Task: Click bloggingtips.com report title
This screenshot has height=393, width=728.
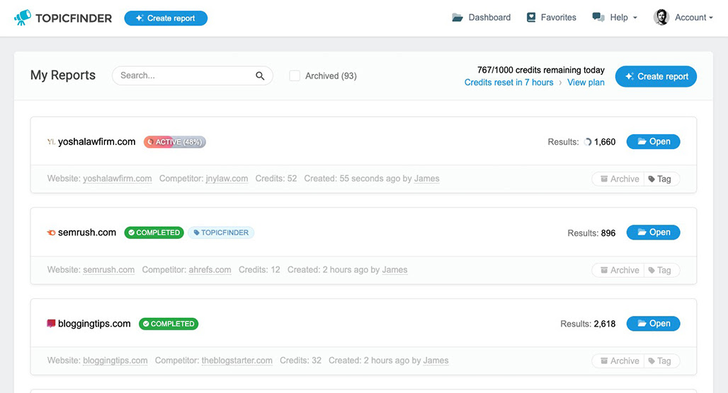Action: coord(94,324)
